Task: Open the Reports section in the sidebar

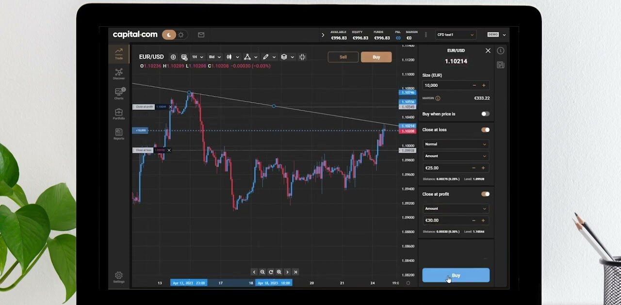Action: click(119, 134)
